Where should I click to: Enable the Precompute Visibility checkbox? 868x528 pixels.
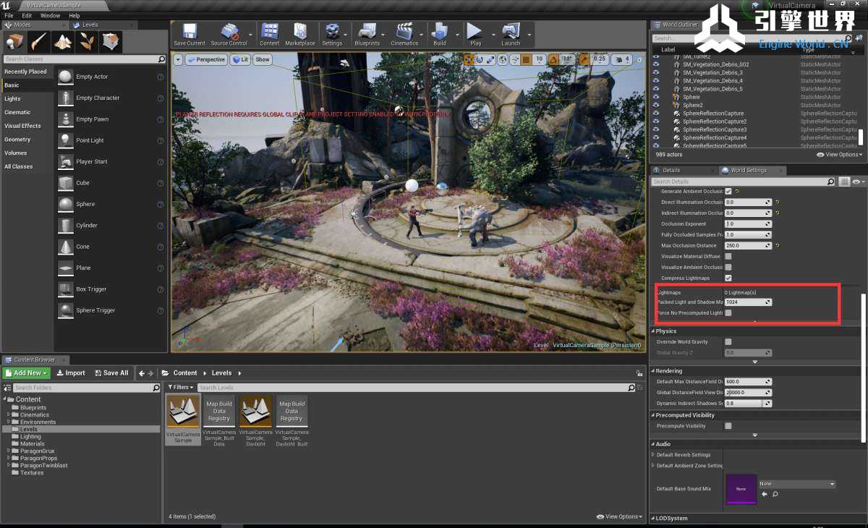click(728, 426)
